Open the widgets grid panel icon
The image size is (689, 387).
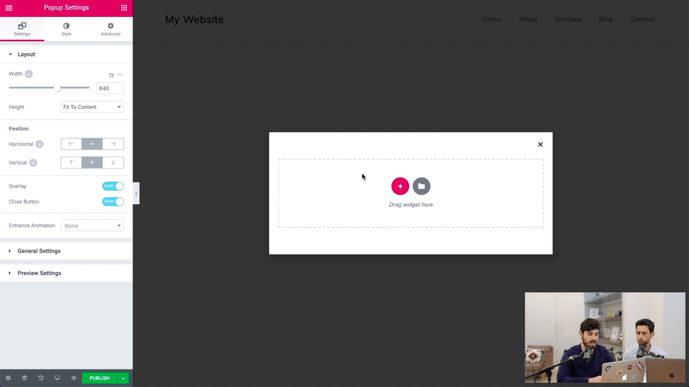coord(124,8)
